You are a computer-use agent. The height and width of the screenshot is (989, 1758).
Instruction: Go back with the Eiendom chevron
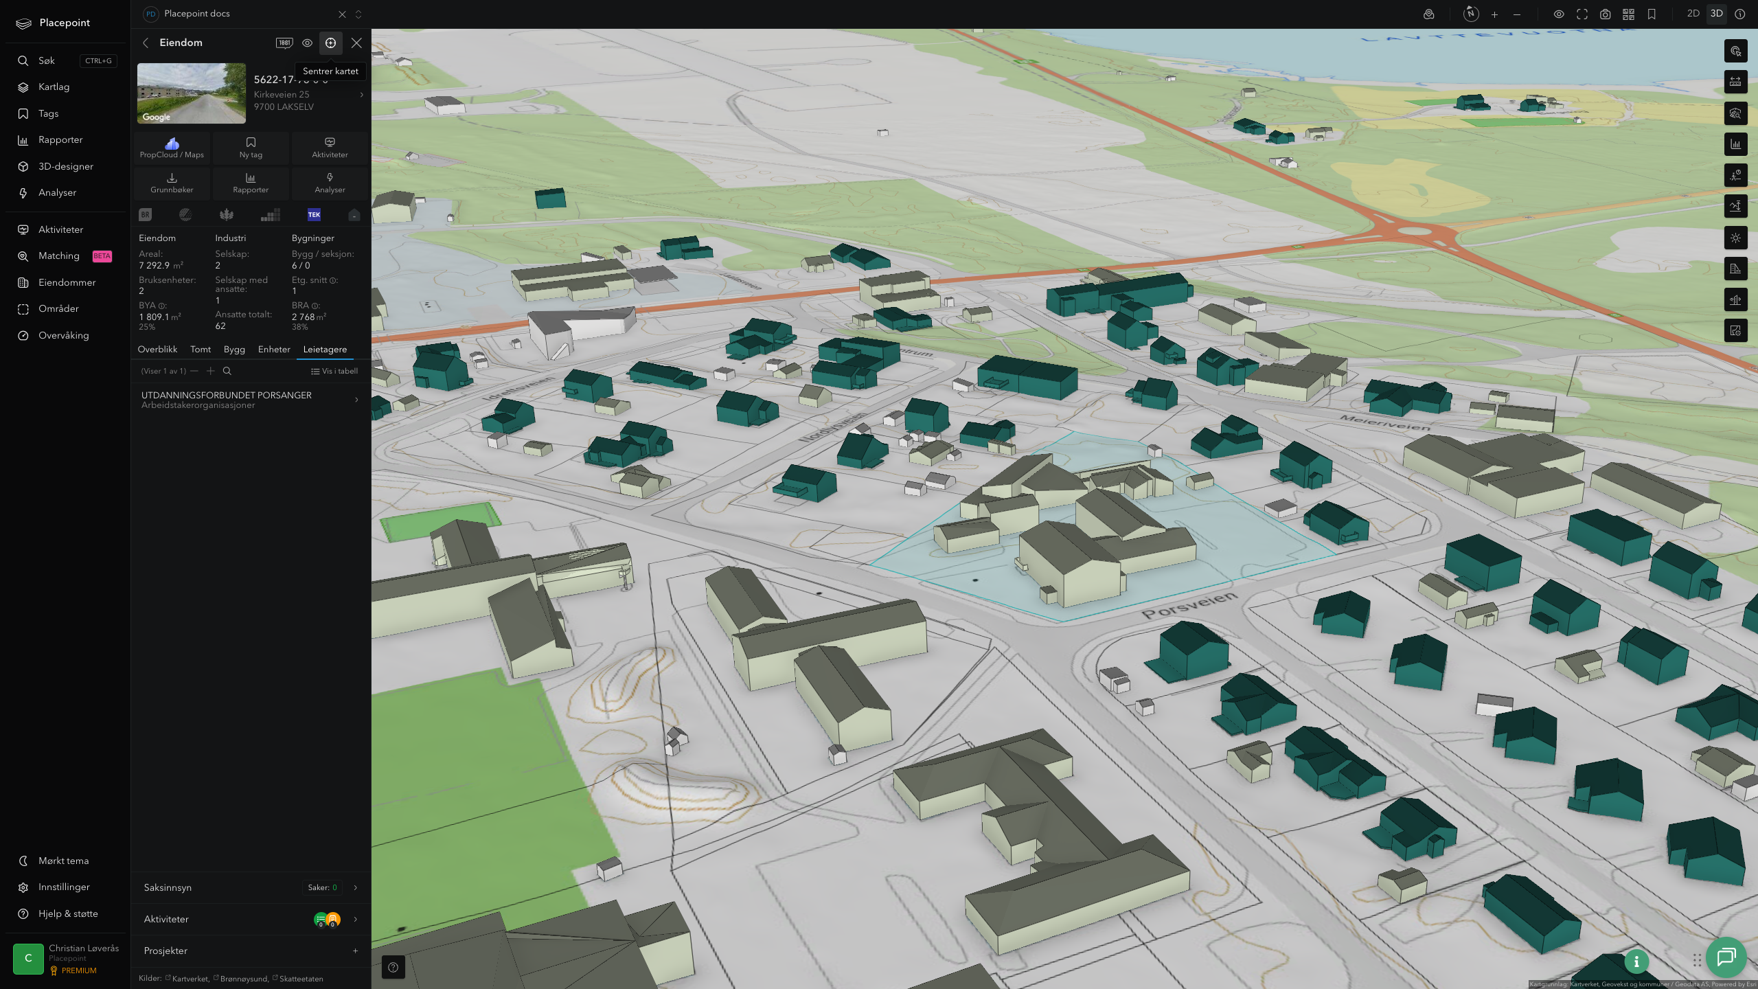pos(146,43)
